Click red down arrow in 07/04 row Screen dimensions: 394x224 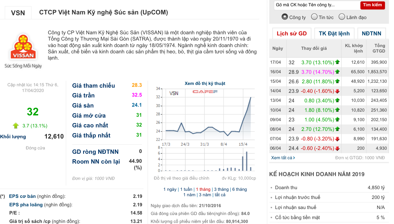pyautogui.click(x=337, y=139)
